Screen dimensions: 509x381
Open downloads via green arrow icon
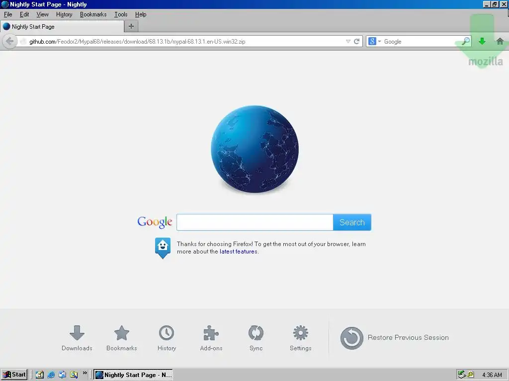tap(482, 41)
